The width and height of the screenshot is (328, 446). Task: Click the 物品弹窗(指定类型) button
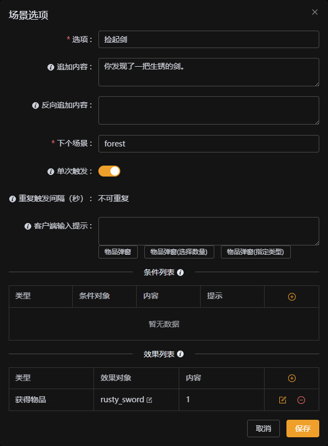(x=255, y=252)
